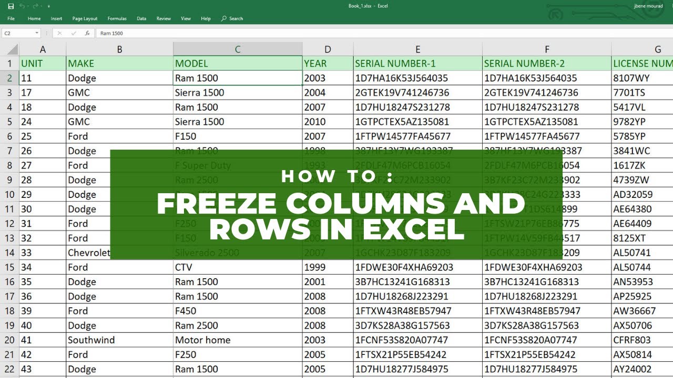Click the LICENSE NUM header cell
673x378 pixels.
tap(642, 64)
